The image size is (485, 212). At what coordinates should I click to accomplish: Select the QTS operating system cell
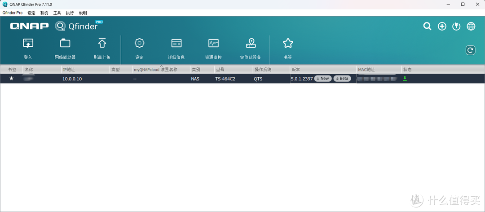(x=258, y=79)
